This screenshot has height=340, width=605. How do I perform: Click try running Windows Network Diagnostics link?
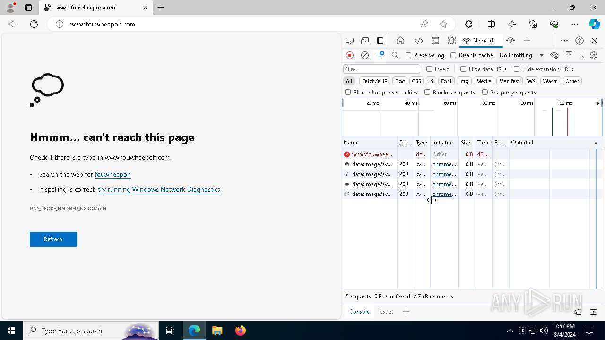click(x=159, y=189)
